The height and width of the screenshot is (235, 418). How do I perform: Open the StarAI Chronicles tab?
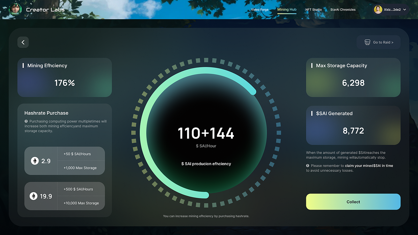pyautogui.click(x=343, y=9)
